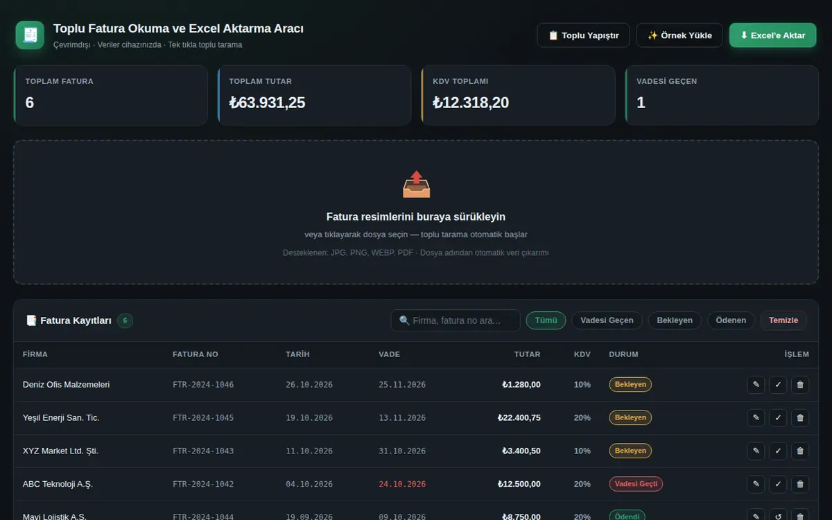Image resolution: width=832 pixels, height=520 pixels.
Task: Open pencil edit for XYZ Market Ltd. Şti.
Action: [x=756, y=451]
